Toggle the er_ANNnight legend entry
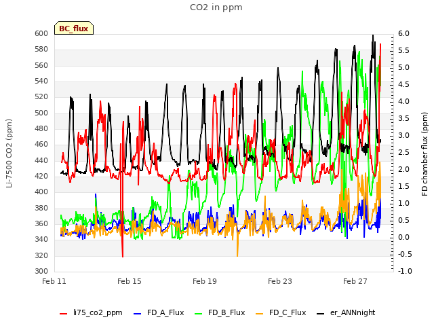Viewport: 434px width, 326px height. point(346,313)
